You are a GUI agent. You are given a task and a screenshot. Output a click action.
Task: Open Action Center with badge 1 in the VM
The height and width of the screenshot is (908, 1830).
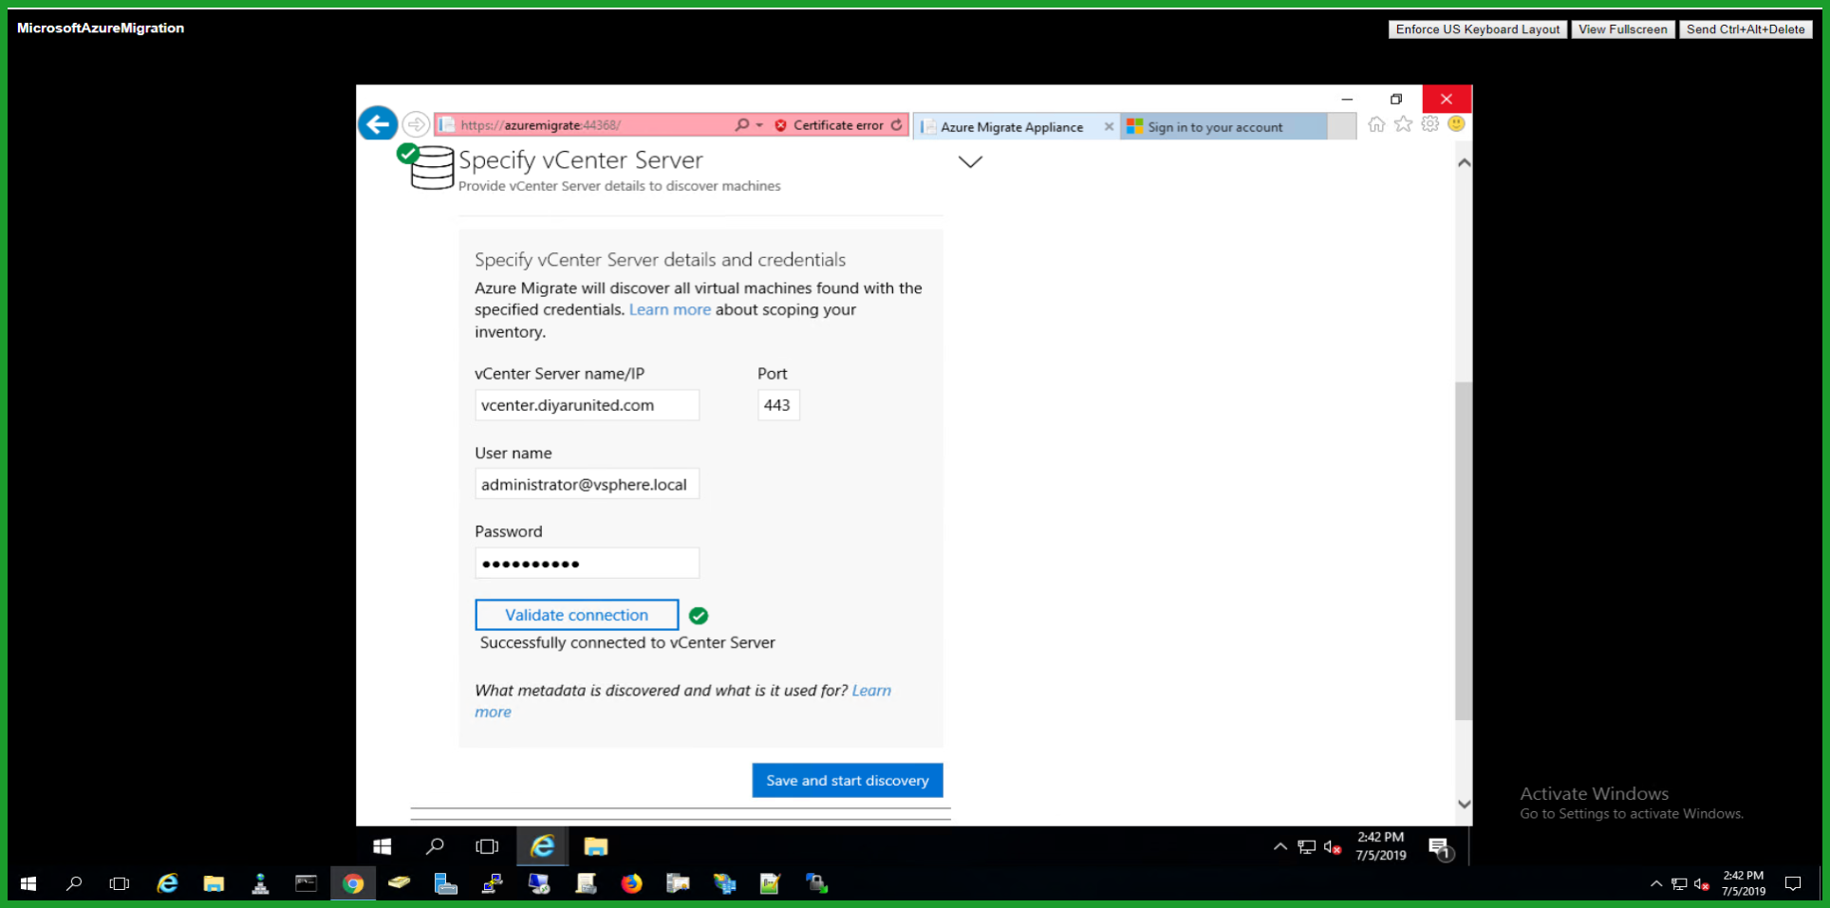click(x=1441, y=847)
